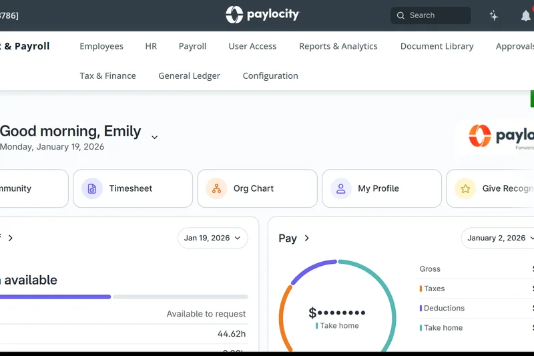This screenshot has width=534, height=356.
Task: Click the orange Paylocity banner logo
Action: 501,136
